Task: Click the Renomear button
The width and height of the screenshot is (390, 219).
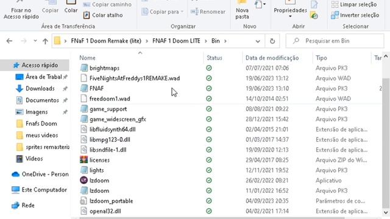Action: [x=208, y=12]
